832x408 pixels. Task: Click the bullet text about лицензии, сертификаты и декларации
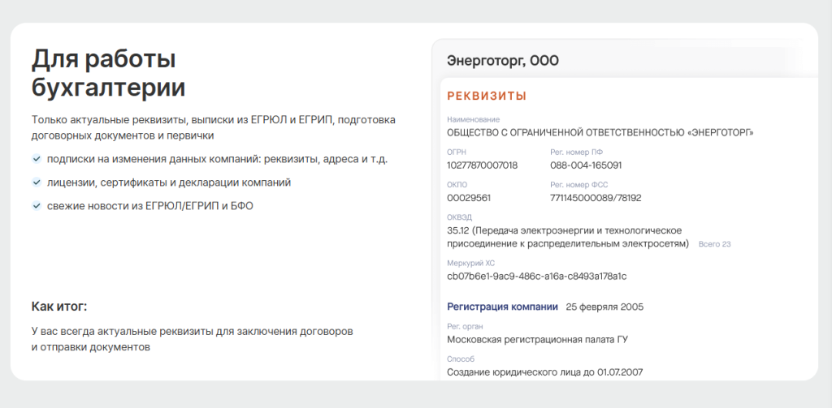point(169,183)
